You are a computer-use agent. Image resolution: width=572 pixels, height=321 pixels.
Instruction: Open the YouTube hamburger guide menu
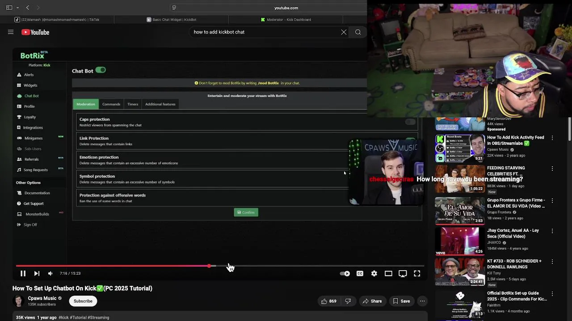coord(11,32)
